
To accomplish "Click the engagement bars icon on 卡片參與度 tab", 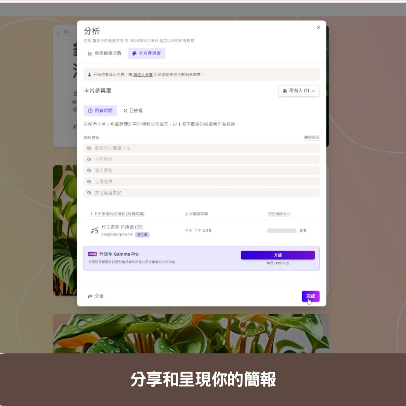I will click(x=134, y=53).
